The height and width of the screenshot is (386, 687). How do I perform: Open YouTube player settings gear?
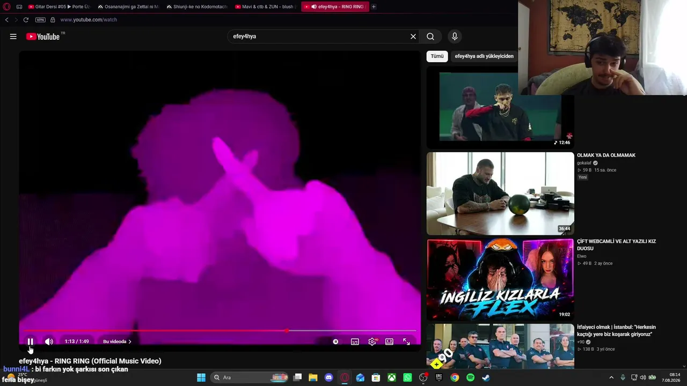point(372,342)
